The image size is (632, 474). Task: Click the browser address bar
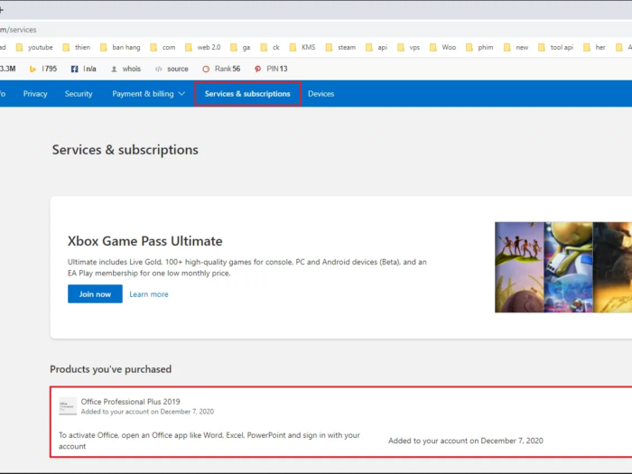click(316, 30)
